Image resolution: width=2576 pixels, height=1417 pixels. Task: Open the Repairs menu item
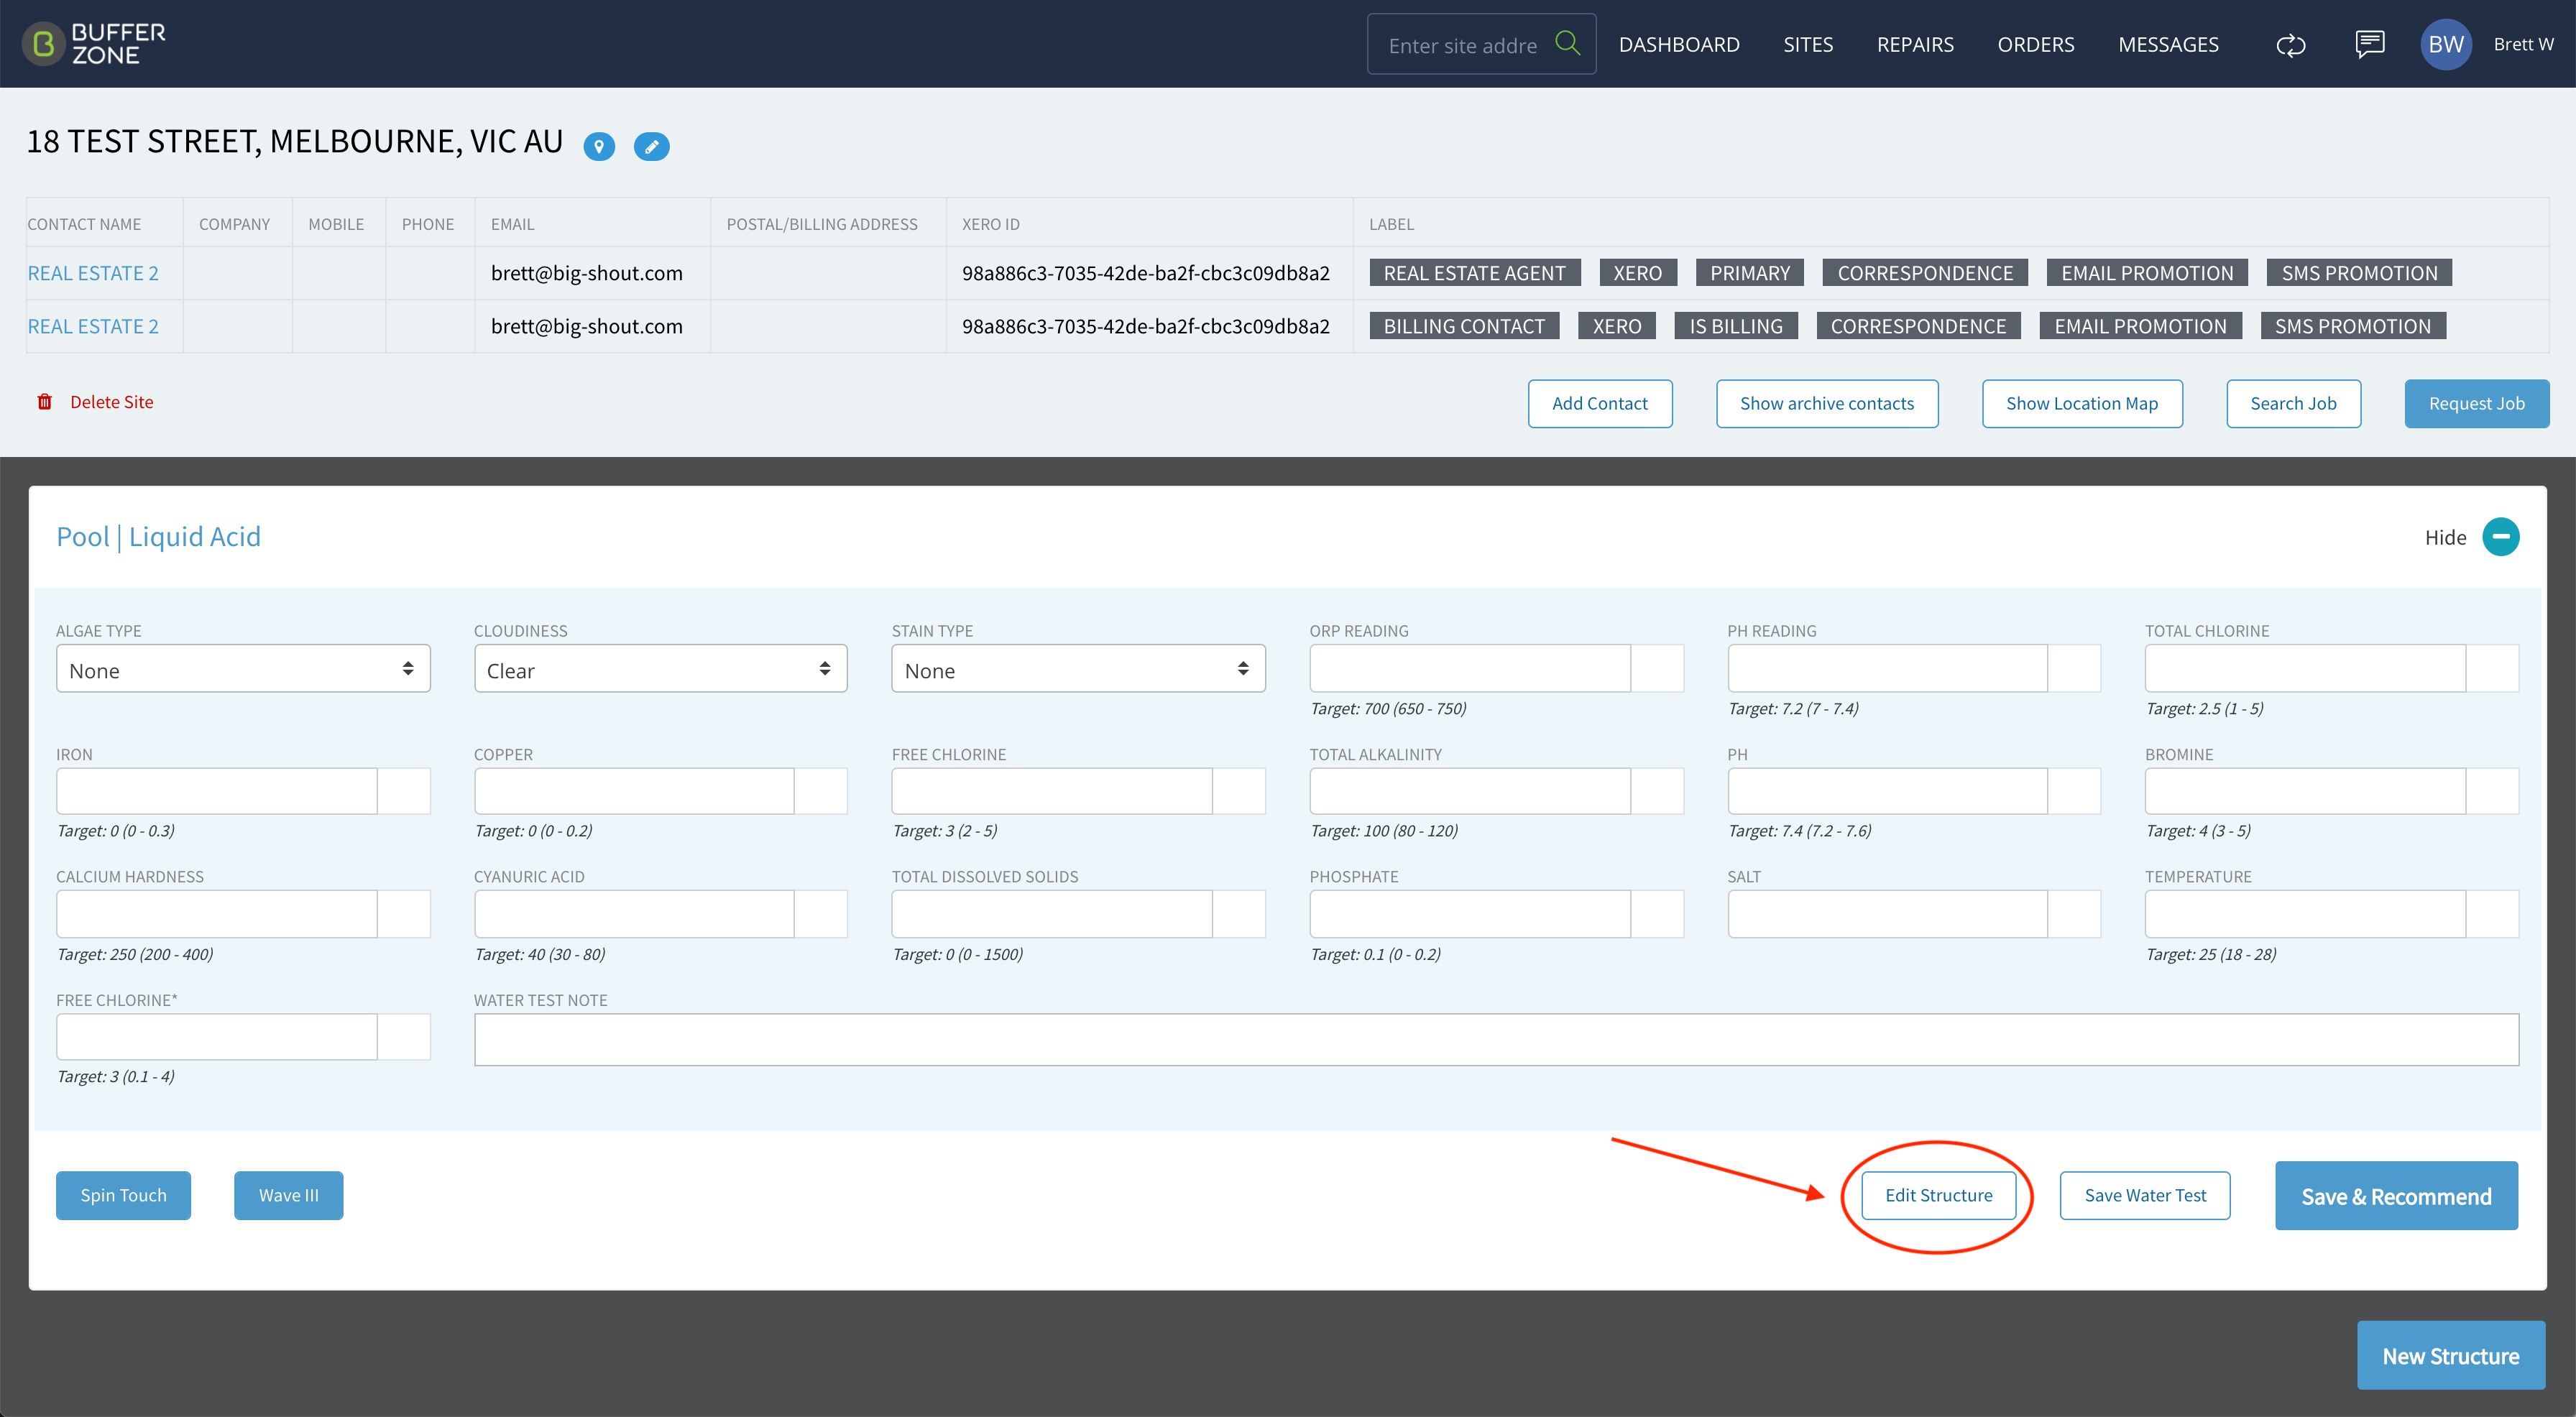[x=1915, y=44]
